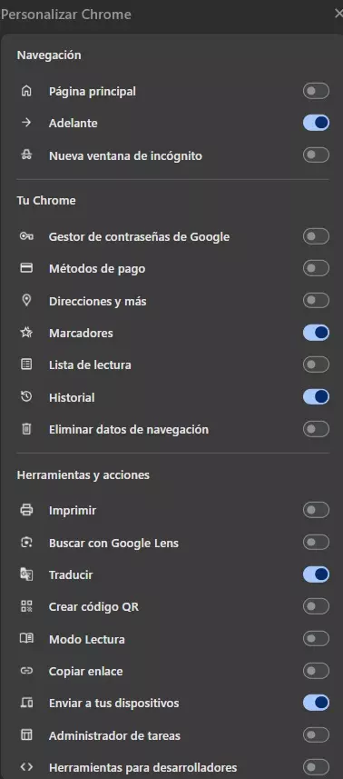Enable Herramientas para desarrolladores toggle
This screenshot has height=779, width=343.
click(x=317, y=767)
